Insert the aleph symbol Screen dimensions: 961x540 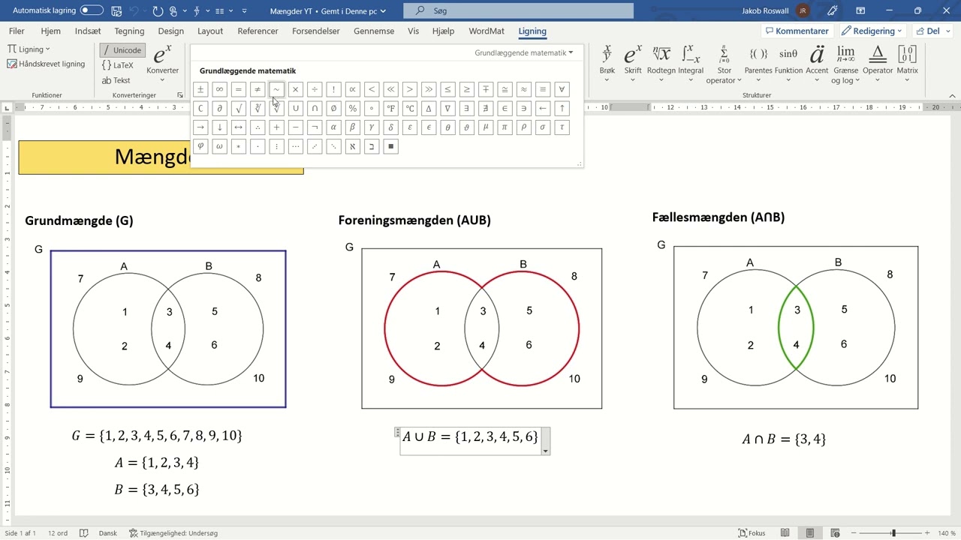[x=352, y=146]
